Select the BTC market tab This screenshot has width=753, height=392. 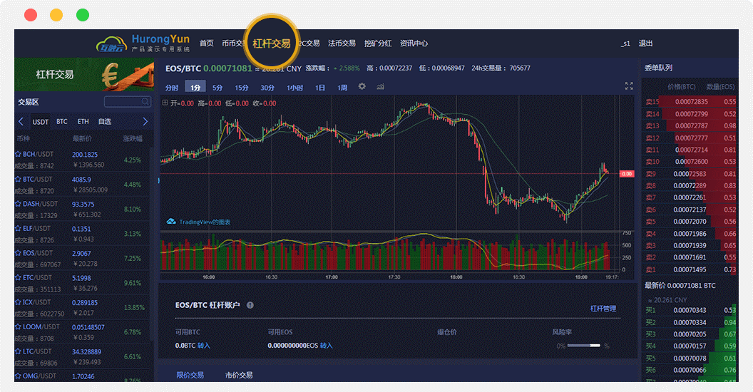coord(62,121)
